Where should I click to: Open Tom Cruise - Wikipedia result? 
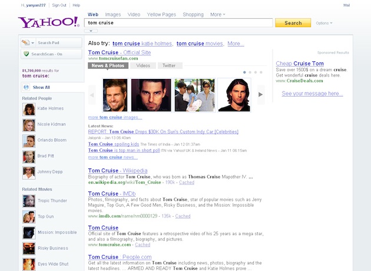point(118,171)
